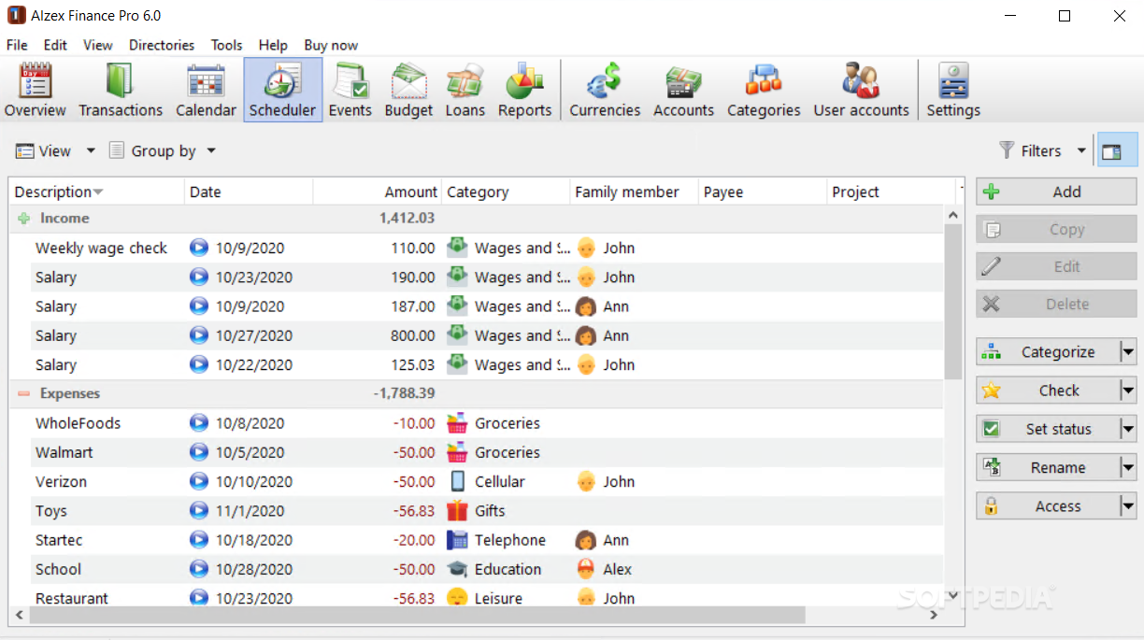Click the Telephone icon on Startec row

coord(457,540)
